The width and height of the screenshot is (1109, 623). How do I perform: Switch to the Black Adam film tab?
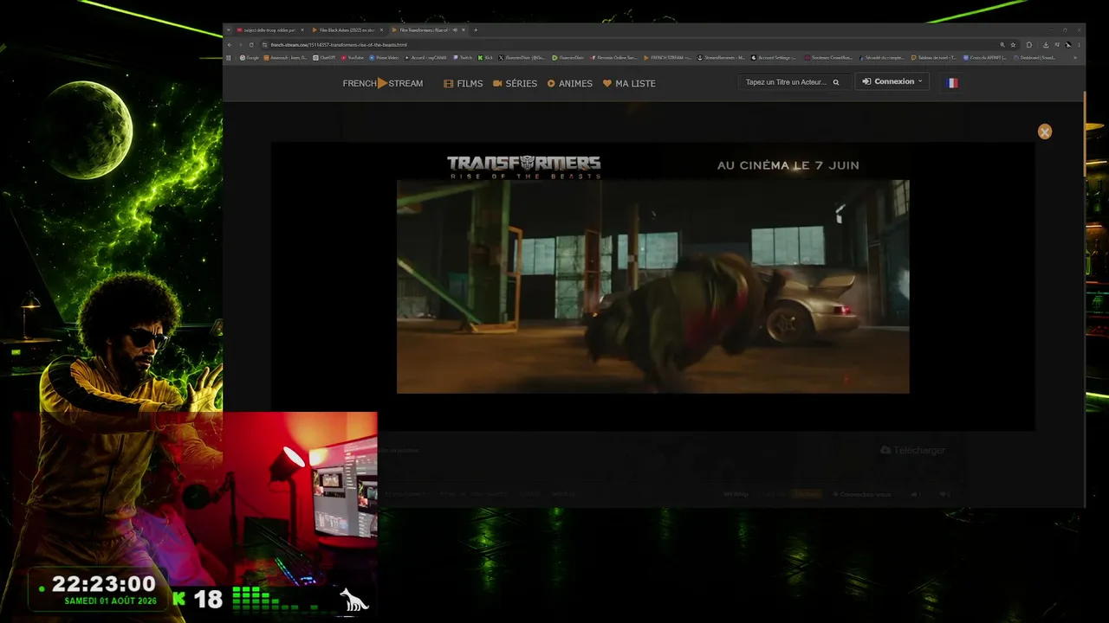point(346,29)
